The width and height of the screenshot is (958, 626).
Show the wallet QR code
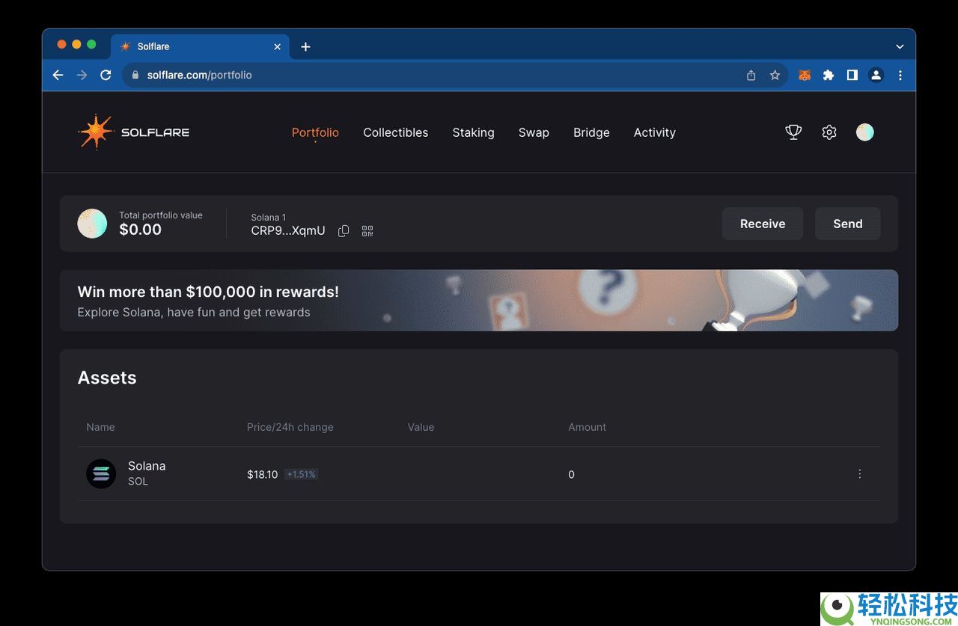pyautogui.click(x=367, y=231)
